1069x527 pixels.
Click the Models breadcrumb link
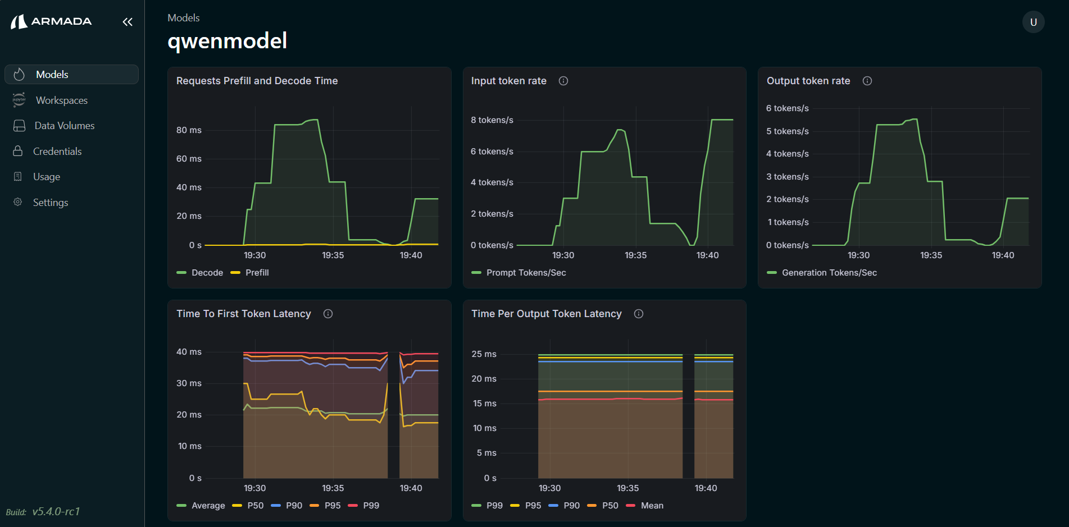(184, 18)
